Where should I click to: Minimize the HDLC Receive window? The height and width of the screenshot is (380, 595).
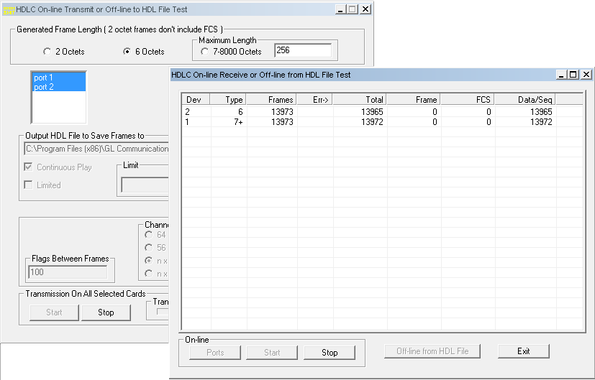[x=561, y=75]
